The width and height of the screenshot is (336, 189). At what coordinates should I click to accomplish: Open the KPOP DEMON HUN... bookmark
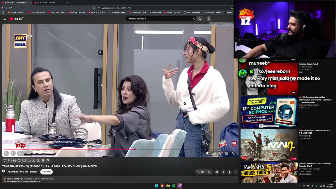coord(97,12)
